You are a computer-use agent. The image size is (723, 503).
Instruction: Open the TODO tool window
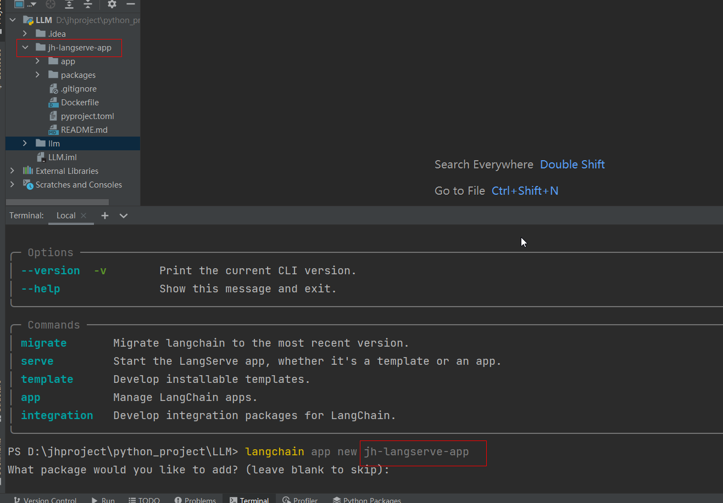[144, 500]
